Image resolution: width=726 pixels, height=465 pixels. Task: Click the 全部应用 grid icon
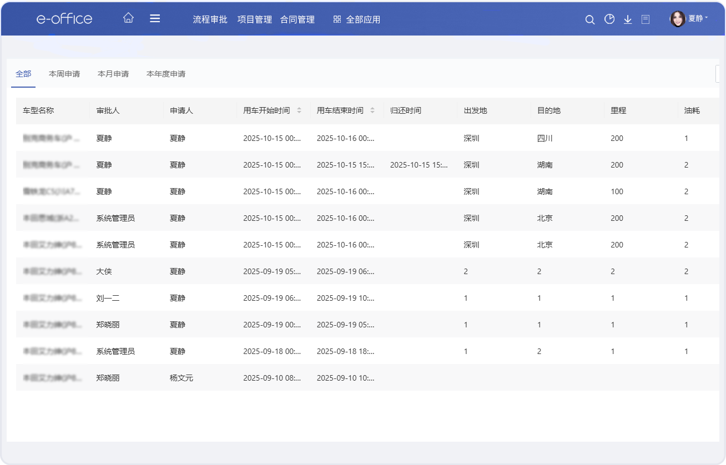click(x=337, y=19)
